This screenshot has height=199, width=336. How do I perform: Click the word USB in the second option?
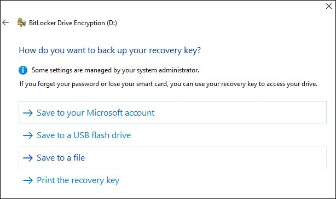click(81, 135)
